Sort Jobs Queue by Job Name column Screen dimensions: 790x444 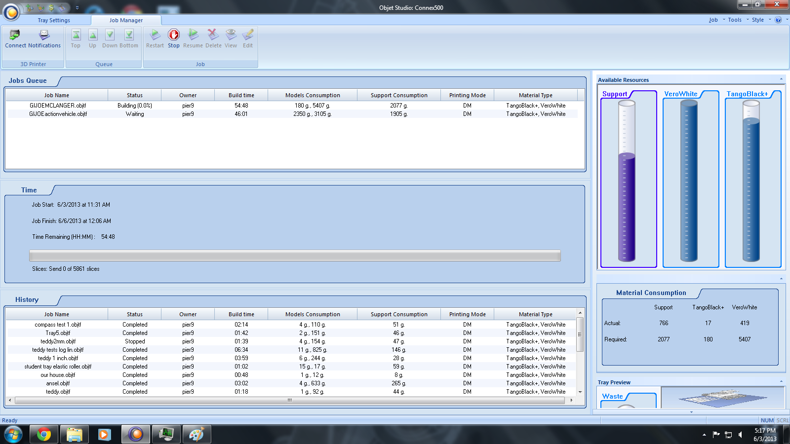(x=57, y=95)
